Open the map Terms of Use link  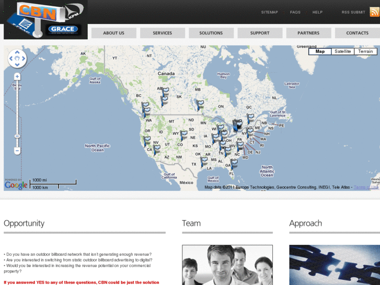366,187
